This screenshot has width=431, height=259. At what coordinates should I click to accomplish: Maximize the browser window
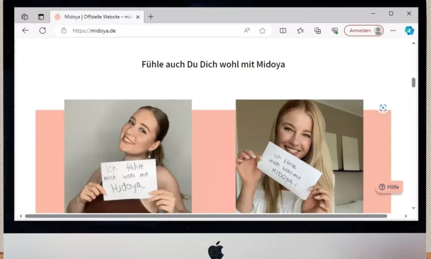391,13
